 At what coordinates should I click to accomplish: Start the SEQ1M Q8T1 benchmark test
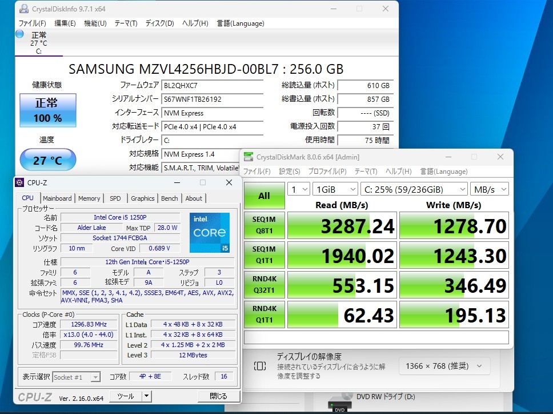264,226
